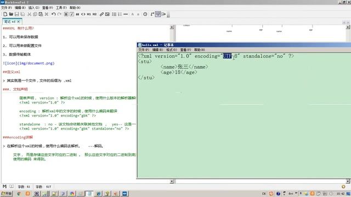Open MarkdownPad View menu
The image size is (351, 197).
click(x=48, y=8)
